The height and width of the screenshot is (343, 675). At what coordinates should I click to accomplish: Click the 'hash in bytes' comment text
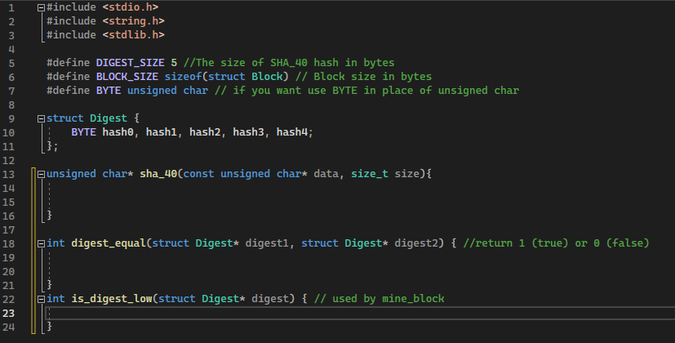tap(354, 63)
